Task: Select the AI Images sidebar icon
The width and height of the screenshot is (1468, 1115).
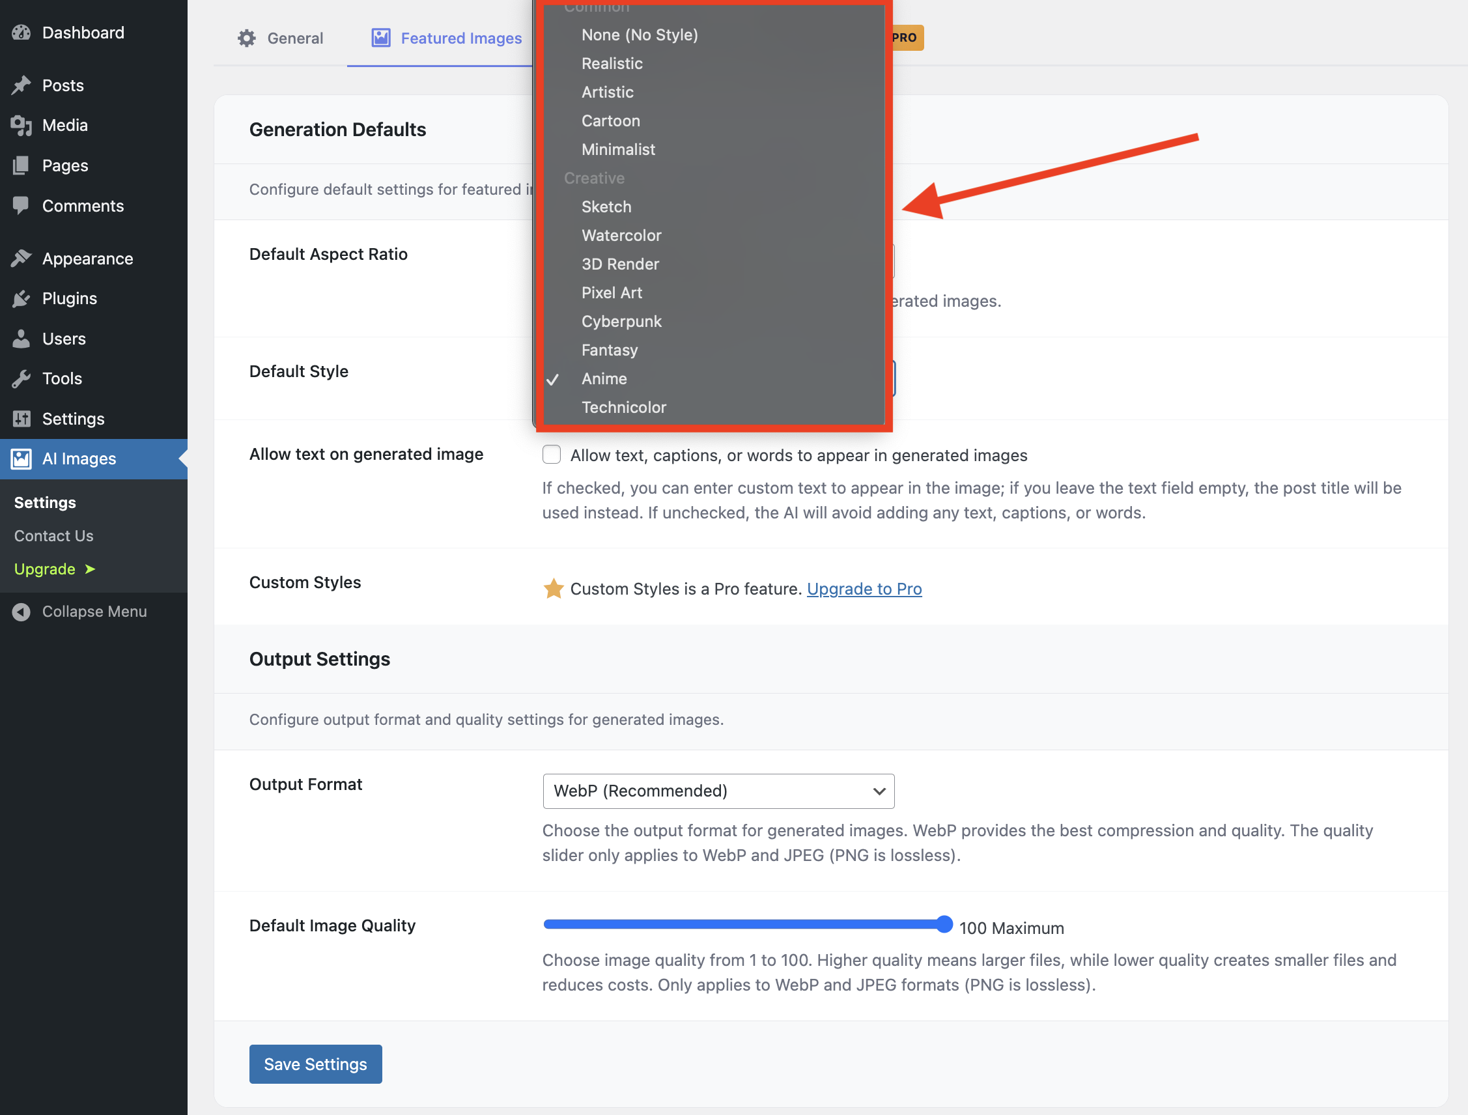Action: pos(21,459)
